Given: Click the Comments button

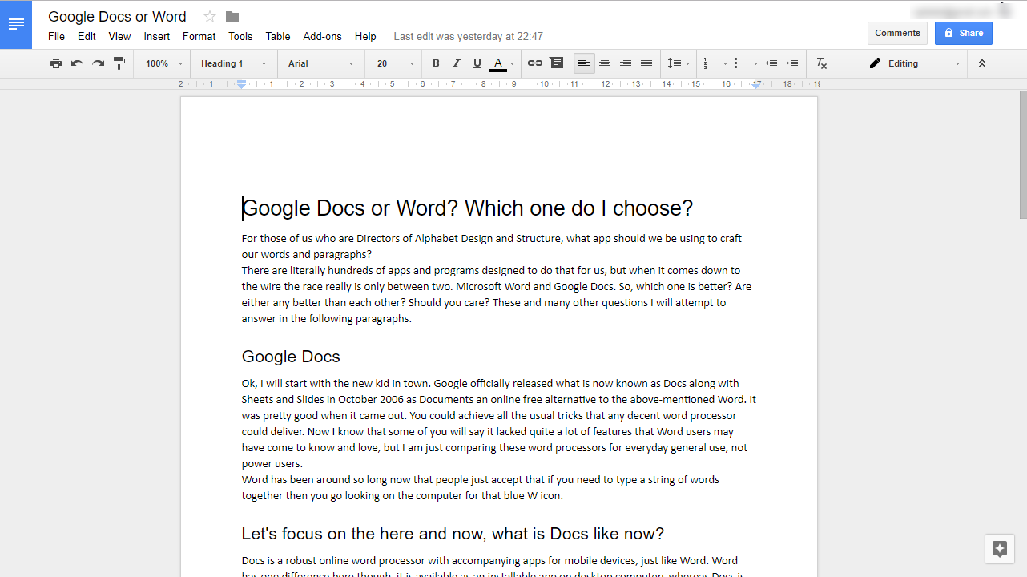Looking at the screenshot, I should (x=897, y=33).
